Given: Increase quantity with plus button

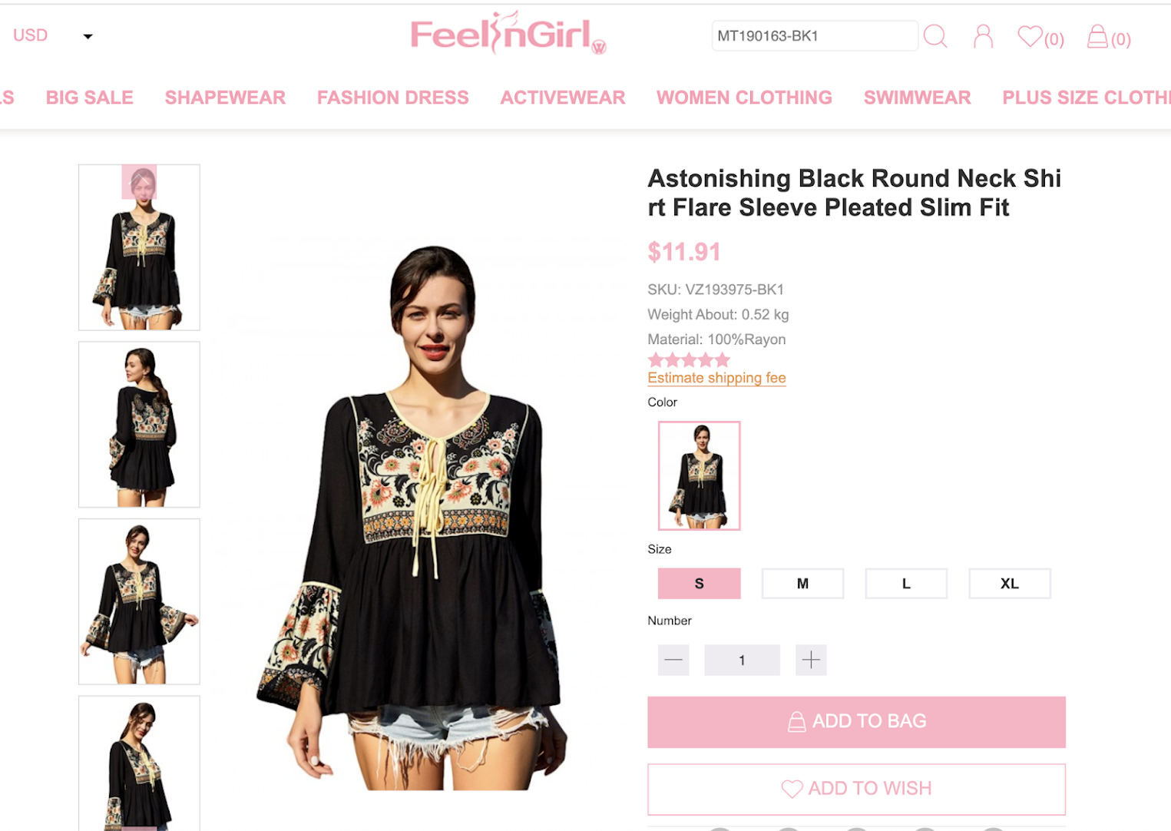Looking at the screenshot, I should point(811,660).
